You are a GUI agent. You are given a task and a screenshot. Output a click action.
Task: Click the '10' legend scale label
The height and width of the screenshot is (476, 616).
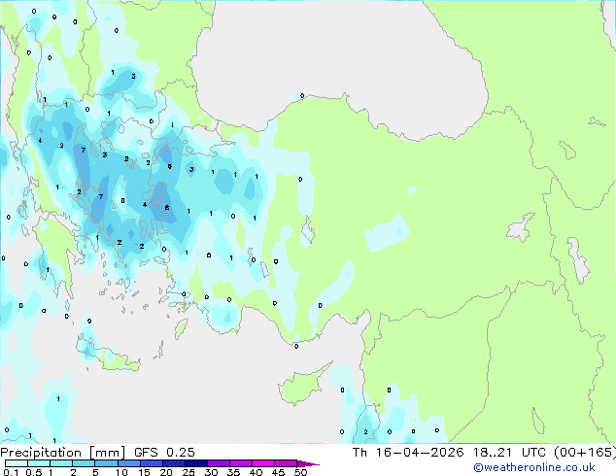(x=121, y=472)
